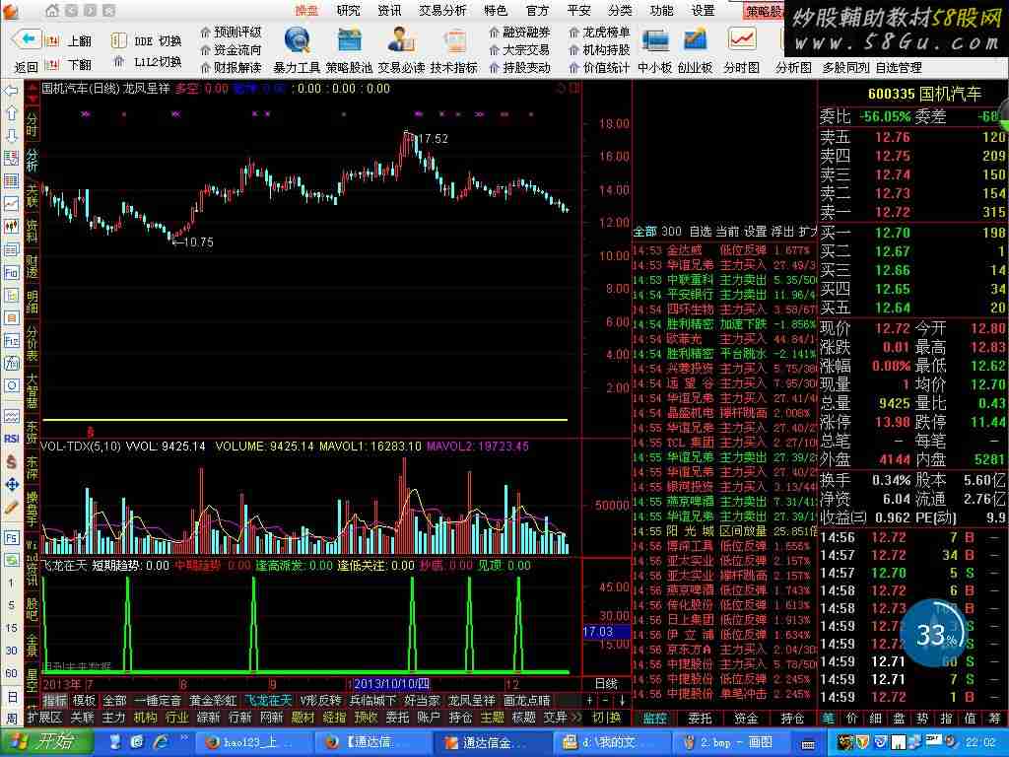Viewport: 1009px width, 757px height.
Task: Click 多股同列 in toolbar
Action: (844, 67)
